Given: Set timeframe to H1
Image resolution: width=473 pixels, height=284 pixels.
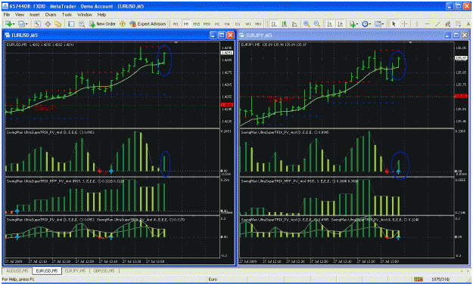Looking at the screenshot, I should [217, 23].
